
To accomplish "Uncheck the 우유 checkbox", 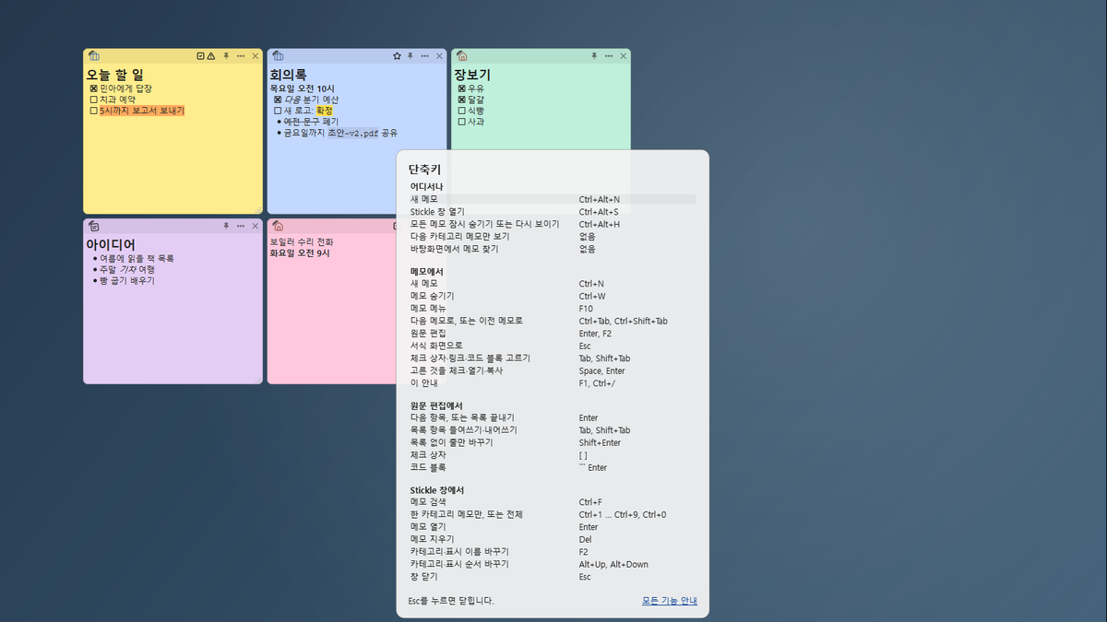I will pos(461,88).
